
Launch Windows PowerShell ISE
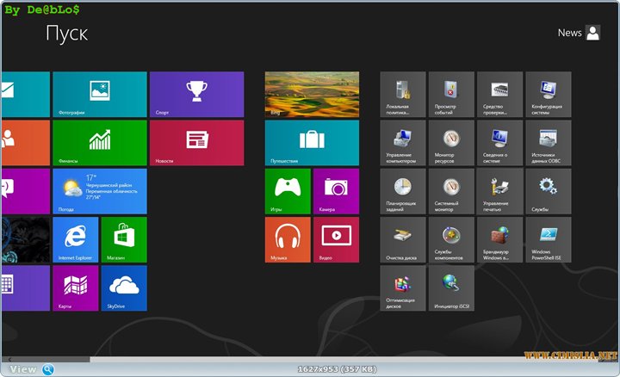point(548,239)
